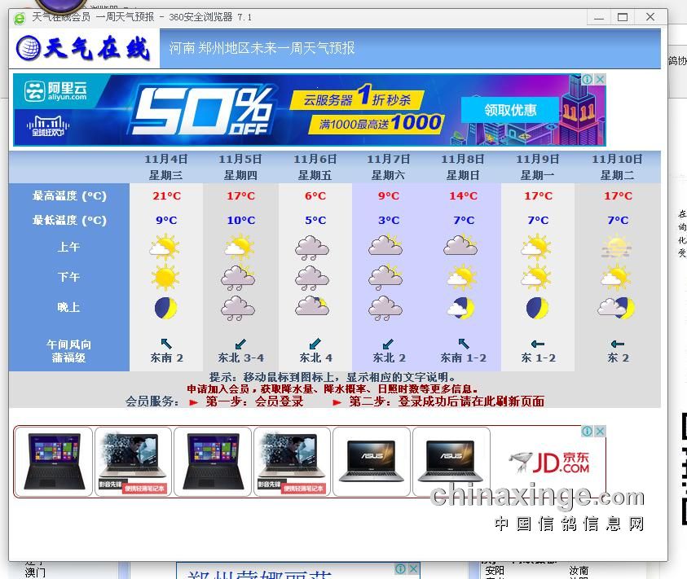This screenshot has width=687, height=579.
Task: Click the Nov 7 evening rain cloud icon
Action: [x=385, y=308]
